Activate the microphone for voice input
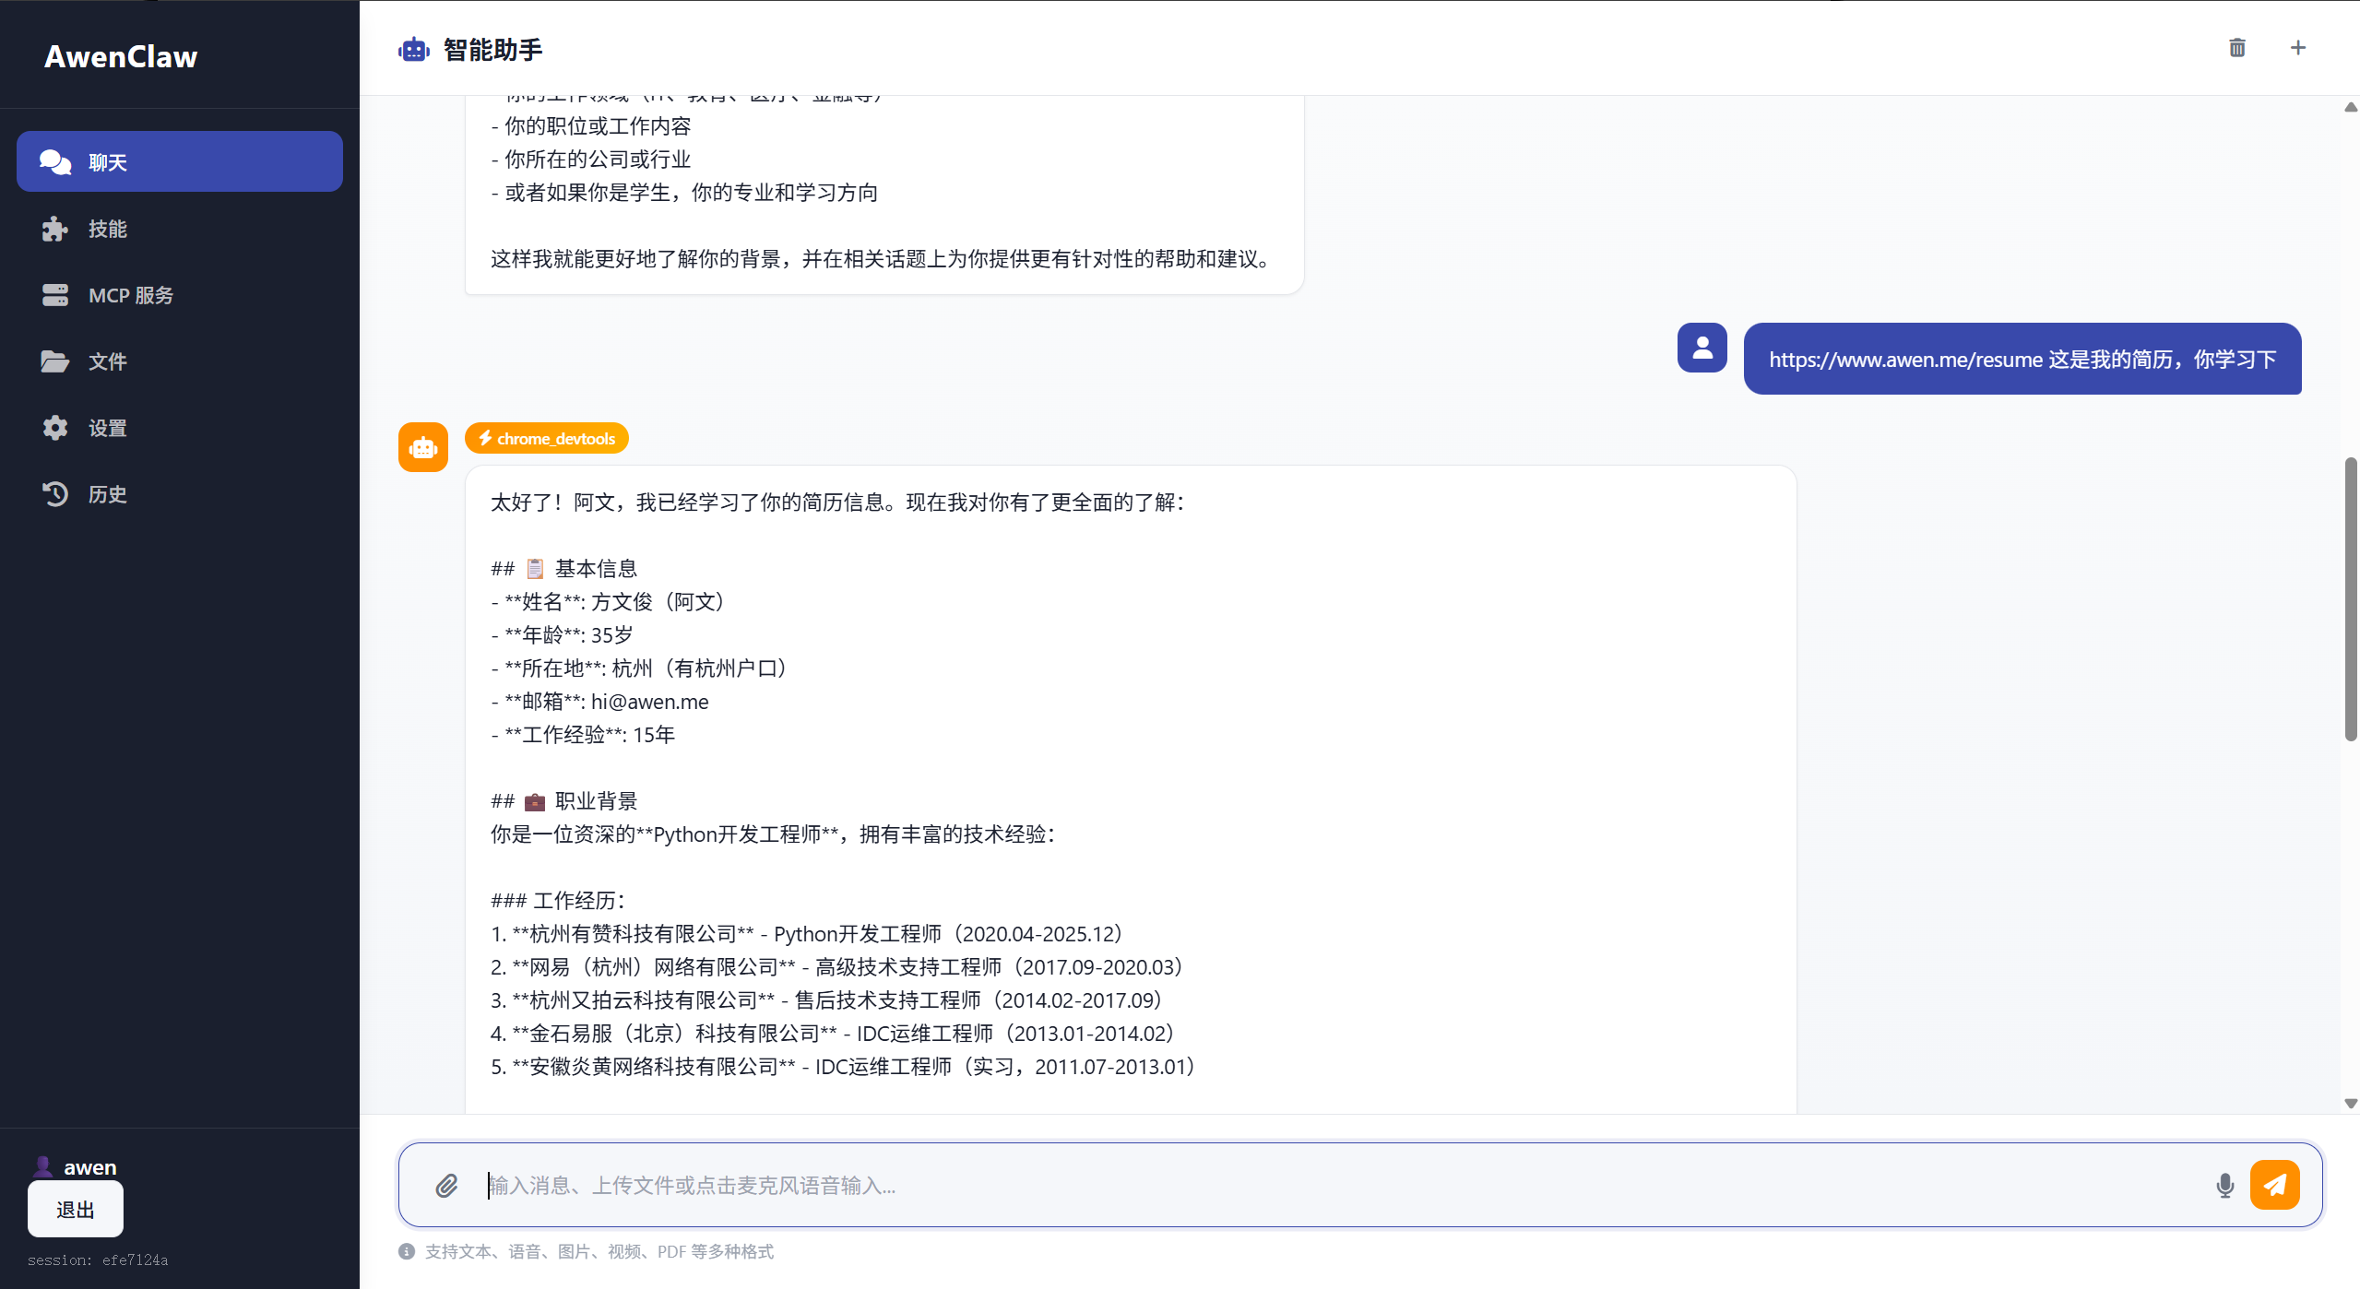2360x1289 pixels. (2224, 1184)
